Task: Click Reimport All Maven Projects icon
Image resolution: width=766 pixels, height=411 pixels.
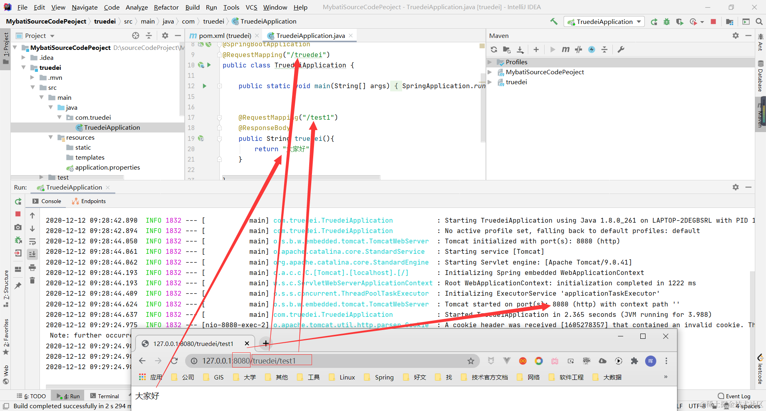Action: point(494,49)
